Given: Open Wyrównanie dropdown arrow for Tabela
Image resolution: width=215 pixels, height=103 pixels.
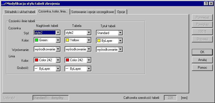Looking at the screenshot, I should pyautogui.click(x=89, y=49).
